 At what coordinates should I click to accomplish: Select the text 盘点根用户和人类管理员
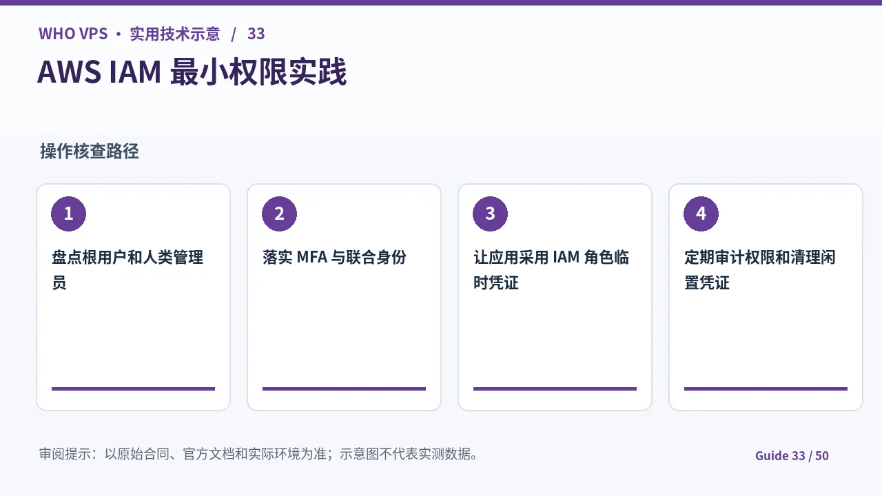pos(127,270)
